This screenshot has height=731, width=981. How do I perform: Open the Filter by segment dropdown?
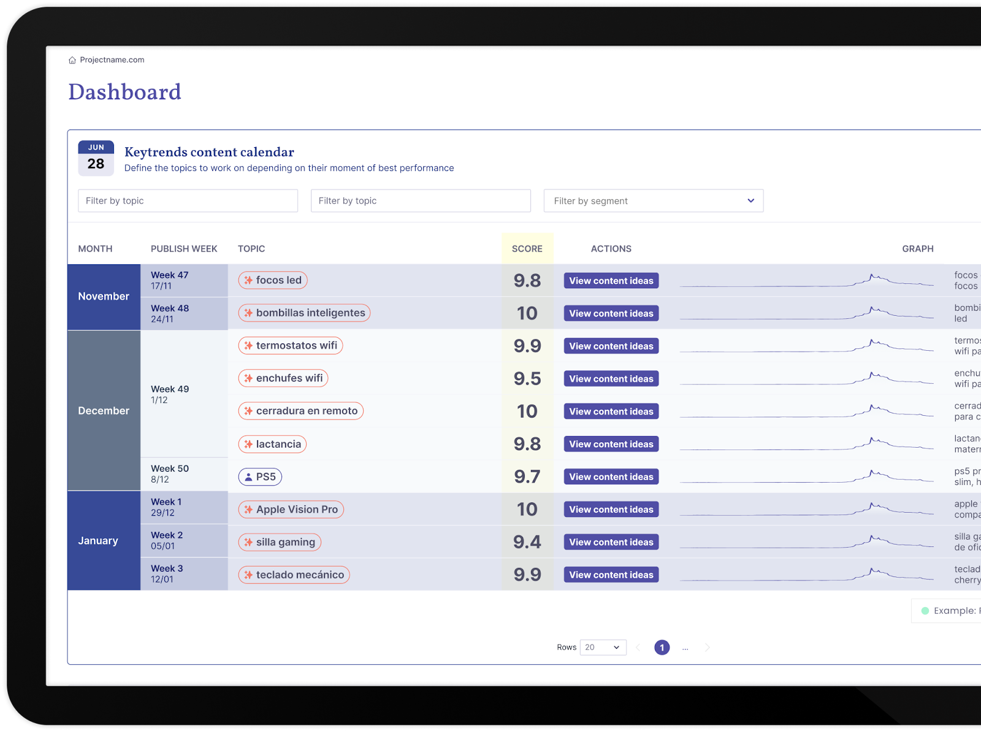point(654,201)
